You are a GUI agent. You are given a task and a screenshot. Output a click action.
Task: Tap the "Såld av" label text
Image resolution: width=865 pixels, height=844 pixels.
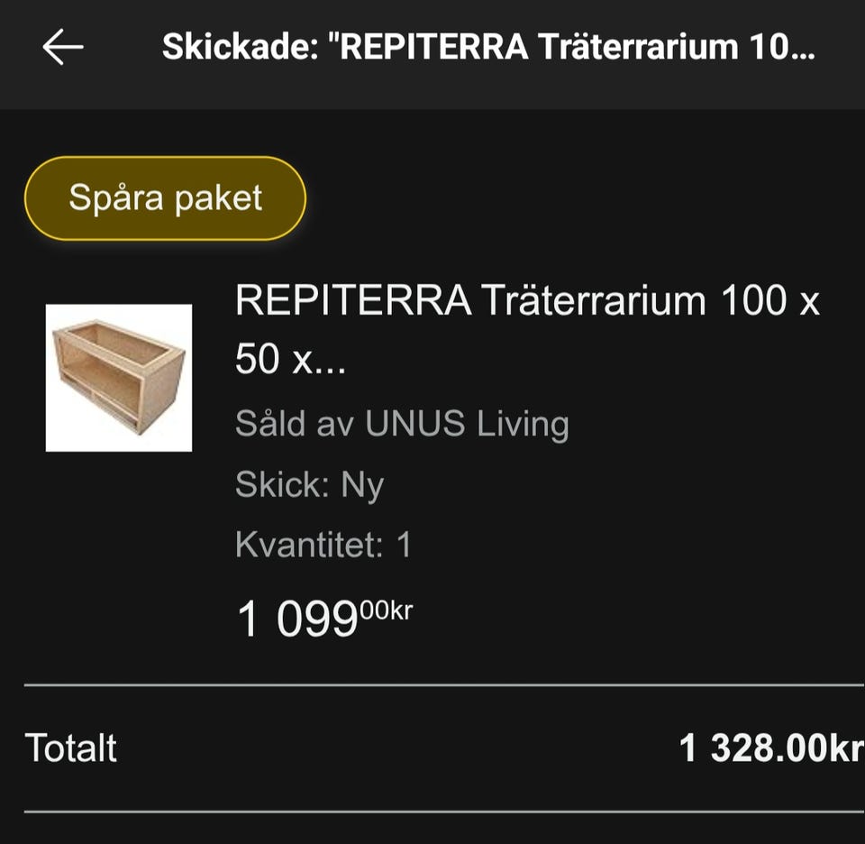pyautogui.click(x=295, y=424)
